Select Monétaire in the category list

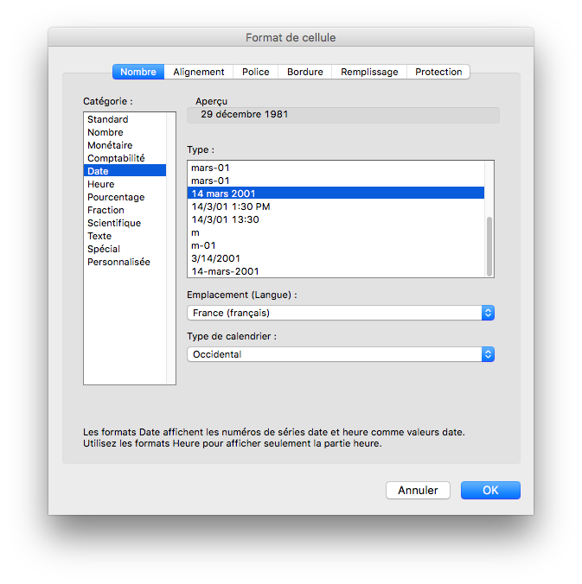click(110, 145)
